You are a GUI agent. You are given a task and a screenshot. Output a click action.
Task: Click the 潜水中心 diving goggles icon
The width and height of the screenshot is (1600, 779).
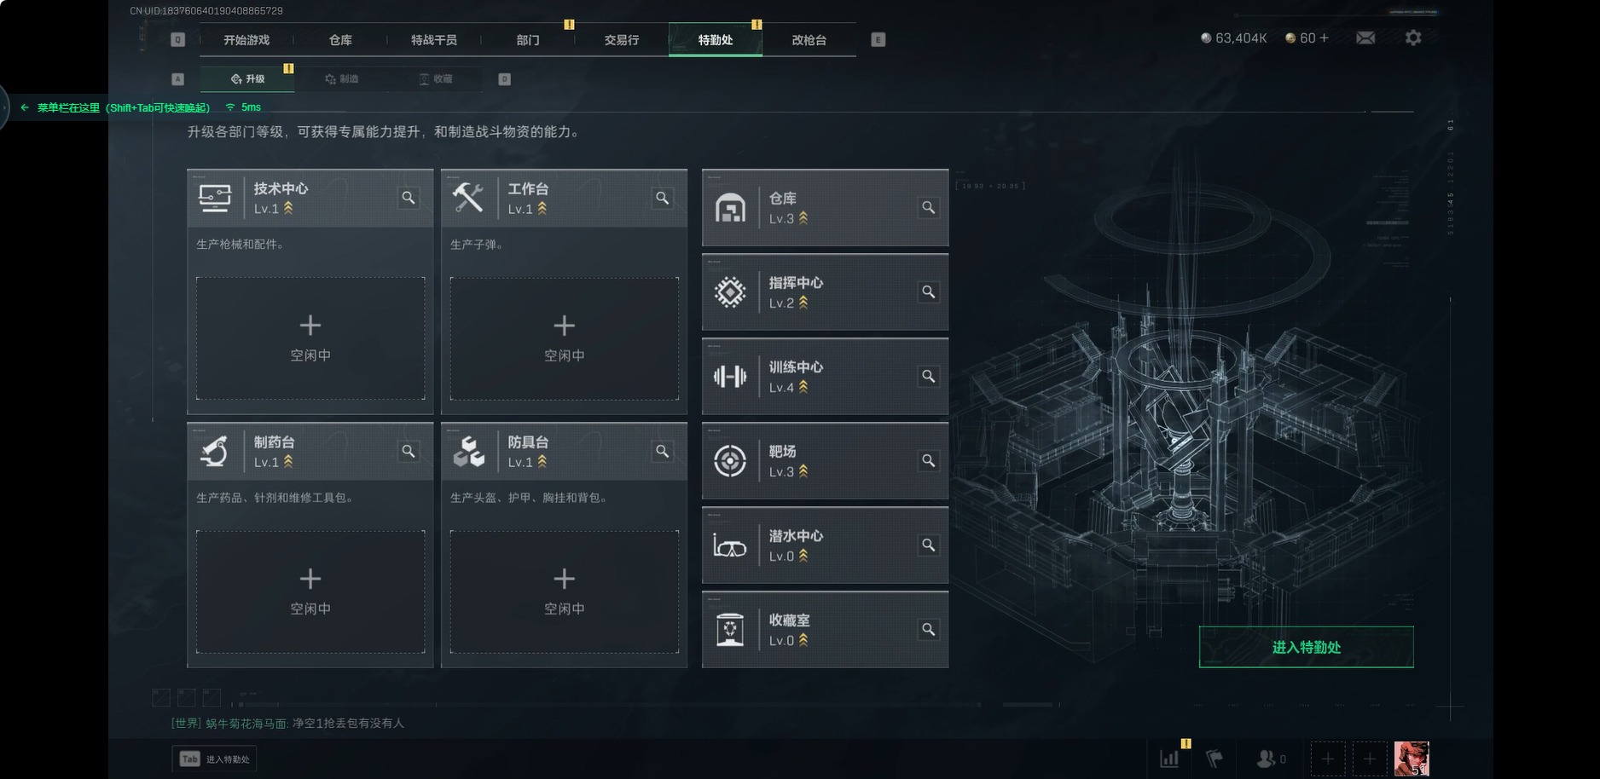click(x=730, y=545)
